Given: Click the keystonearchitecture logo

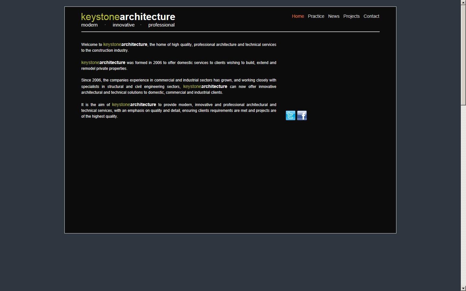Looking at the screenshot, I should 128,17.
